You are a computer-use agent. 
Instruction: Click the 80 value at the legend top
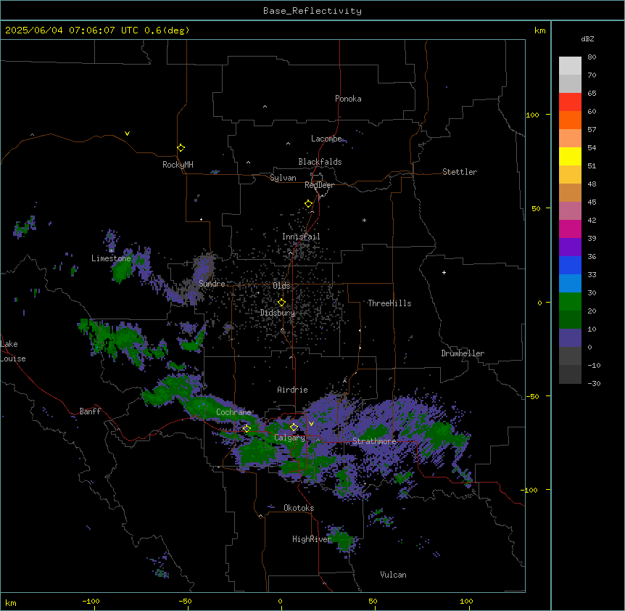tap(592, 57)
